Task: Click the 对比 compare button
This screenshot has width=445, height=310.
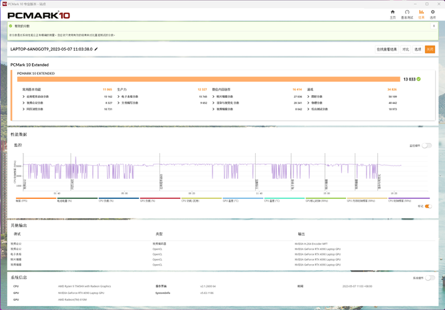Action: pos(406,49)
